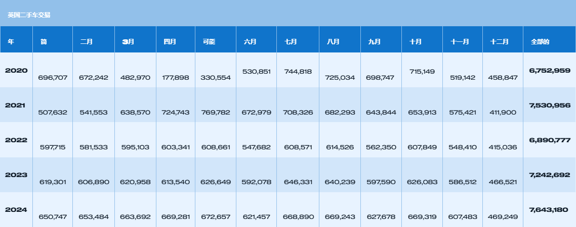Image resolution: width=576 pixels, height=227 pixels.
Task: Select the 2020 row label
Action: 16,70
